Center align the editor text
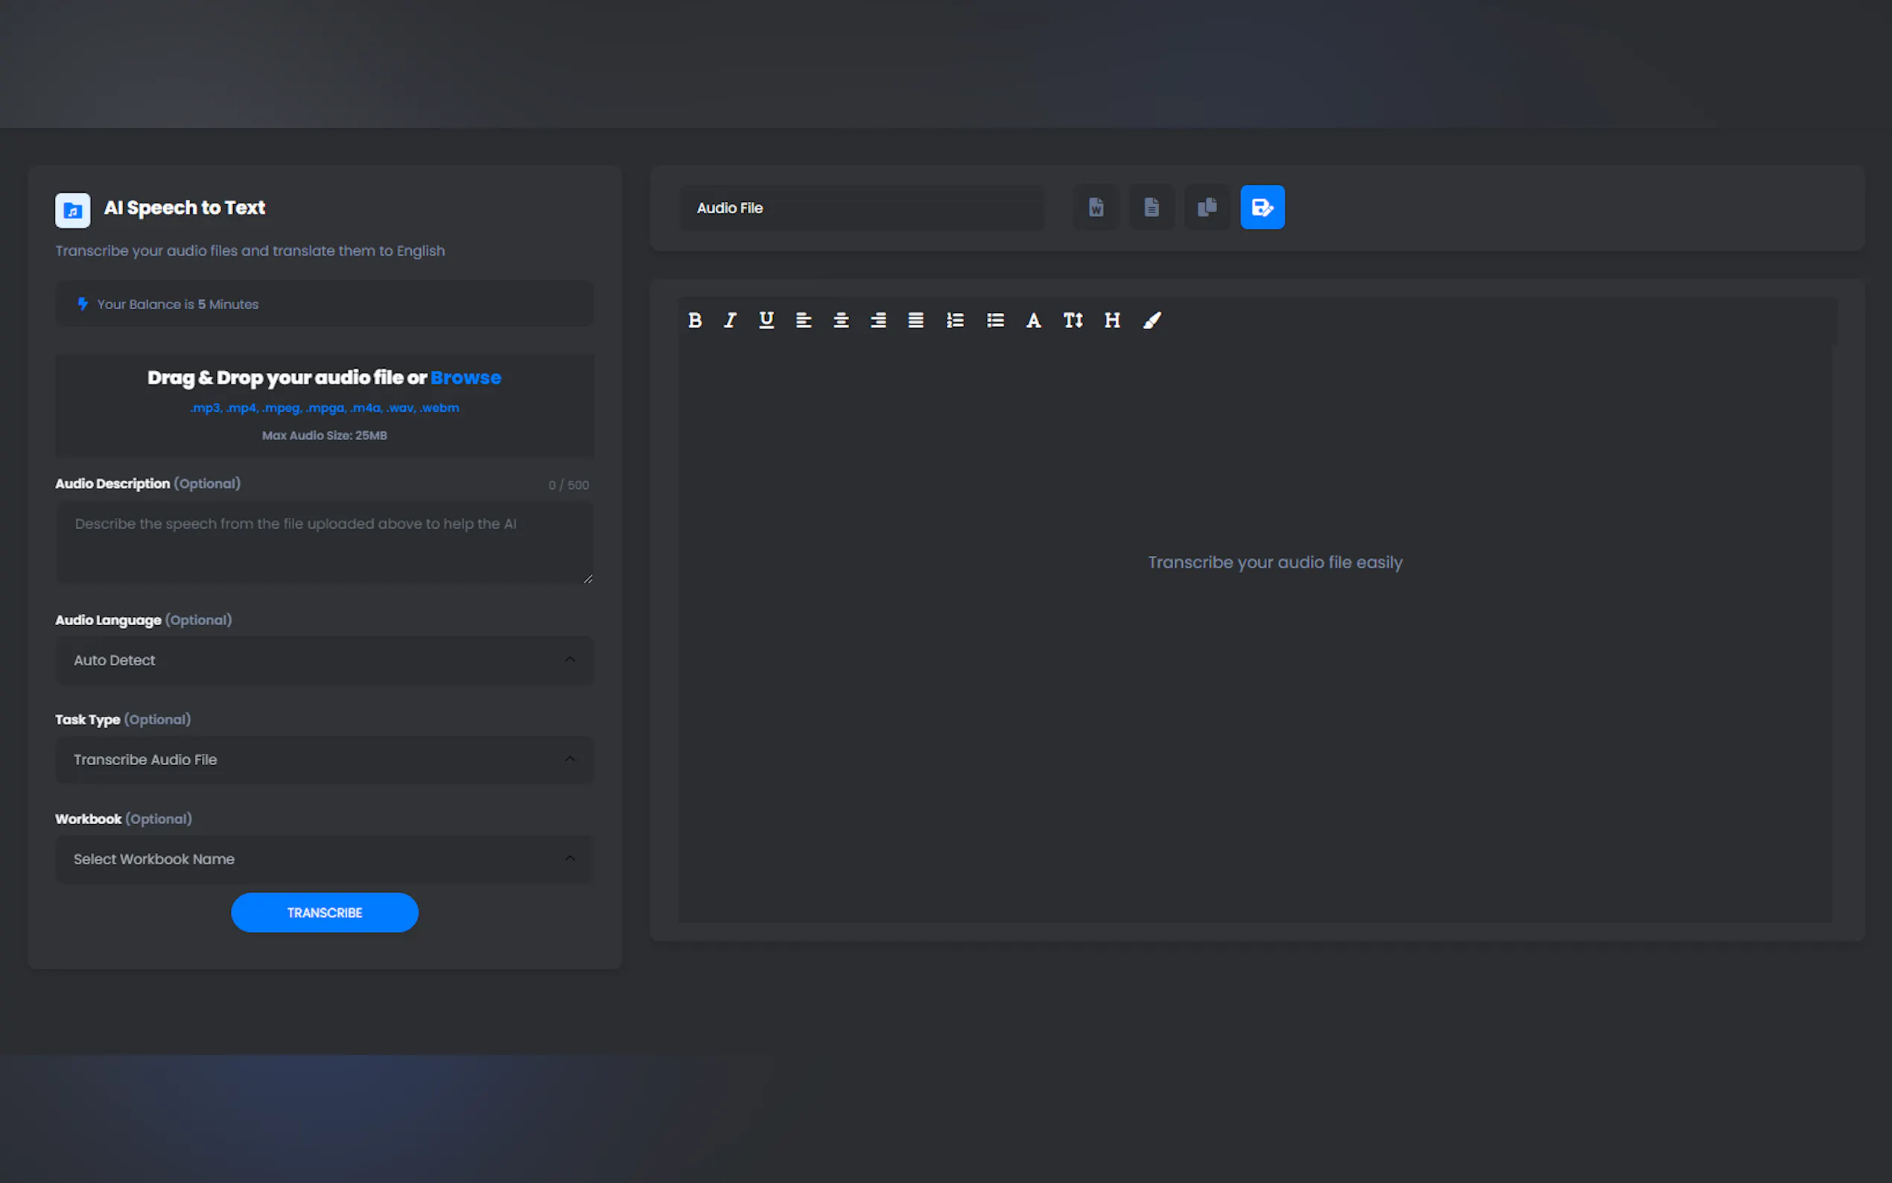 coord(841,320)
